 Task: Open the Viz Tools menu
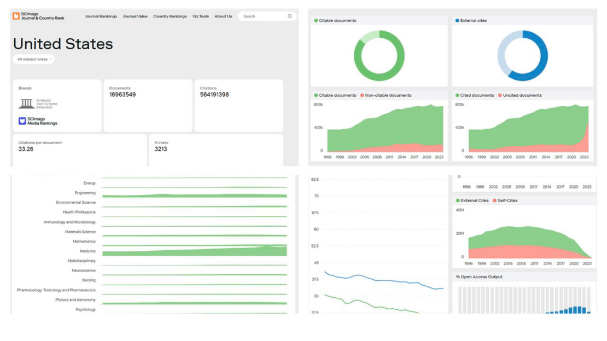click(x=201, y=16)
